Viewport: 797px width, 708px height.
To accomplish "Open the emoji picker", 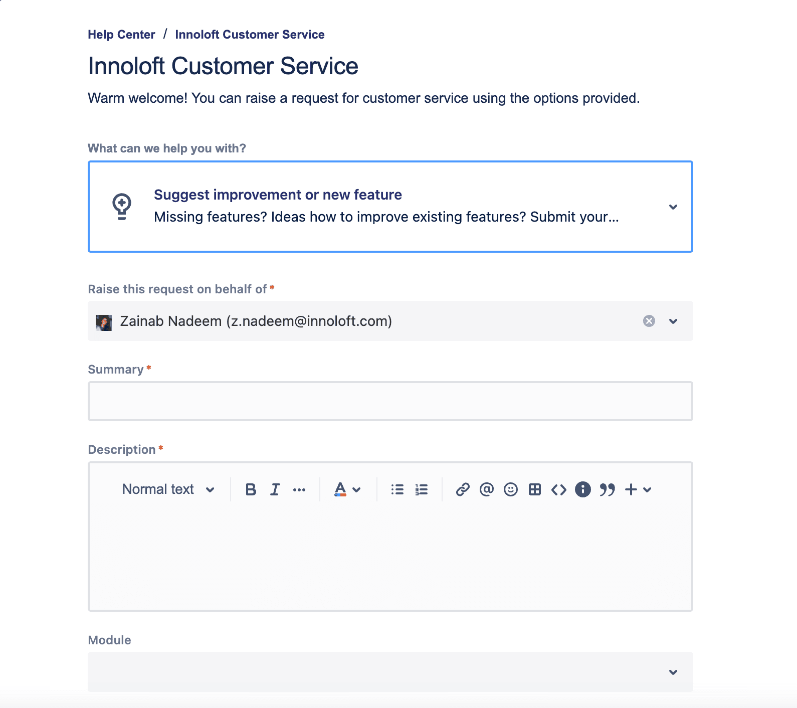I will pyautogui.click(x=510, y=489).
